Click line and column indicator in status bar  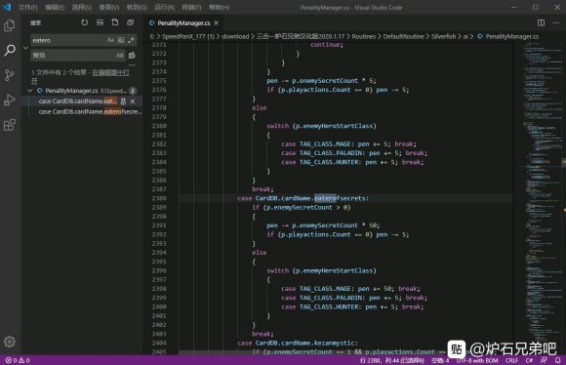click(x=392, y=360)
